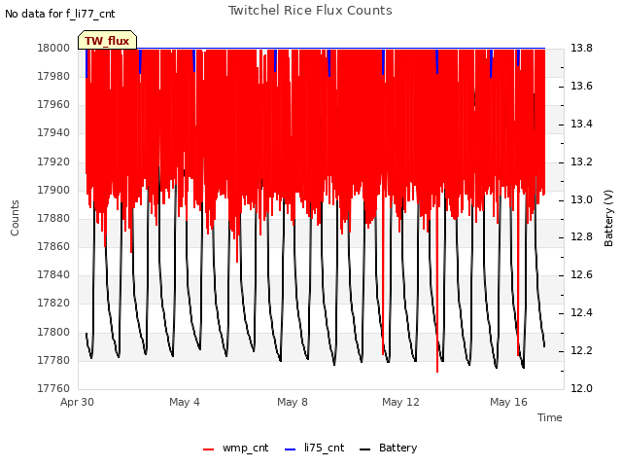Image resolution: width=622 pixels, height=467 pixels.
Task: Click the 12.2 battery axis value
Action: (x=581, y=350)
